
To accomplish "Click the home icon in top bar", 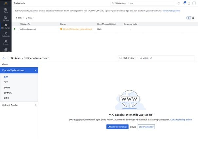I will 189,3.
